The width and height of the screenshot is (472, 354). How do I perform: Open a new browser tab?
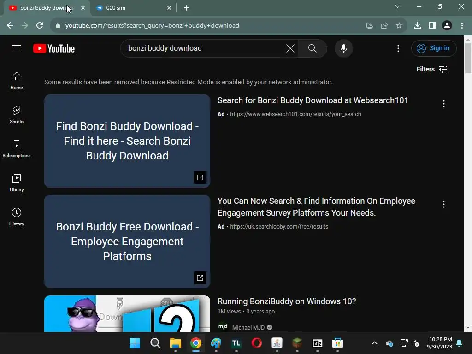(x=187, y=8)
